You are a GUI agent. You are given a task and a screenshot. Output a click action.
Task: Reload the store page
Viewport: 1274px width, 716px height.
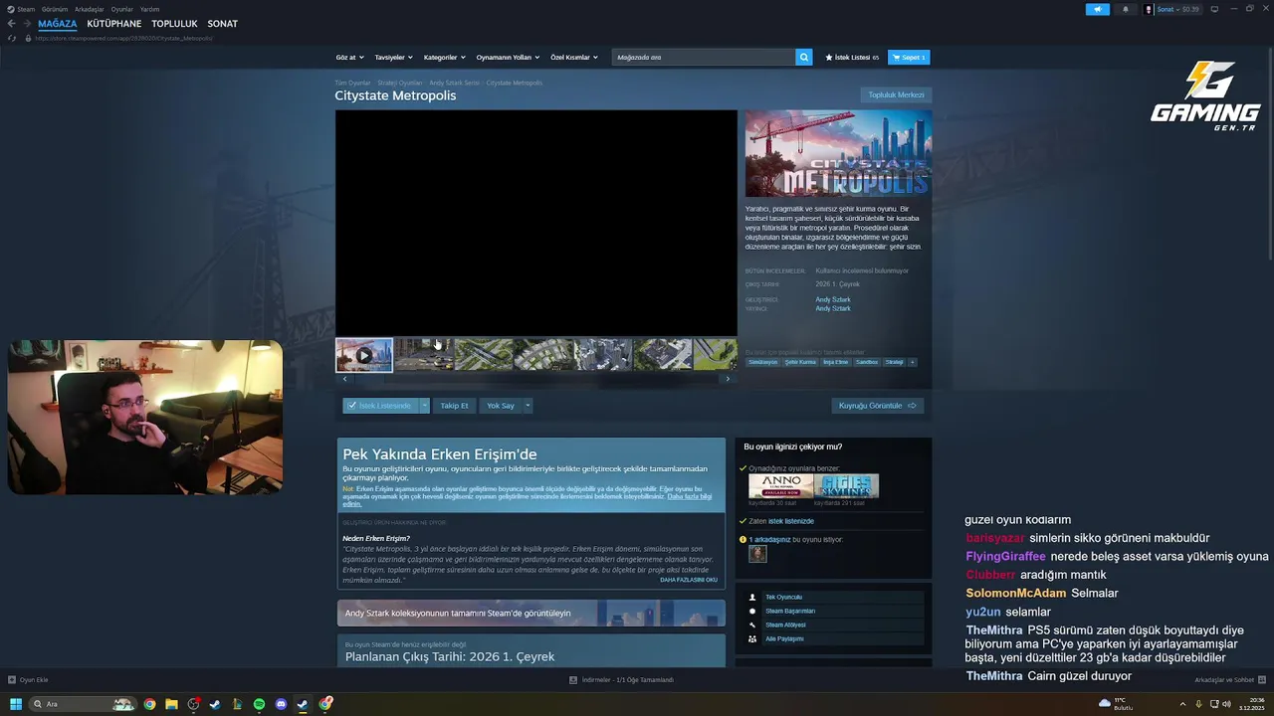click(12, 38)
